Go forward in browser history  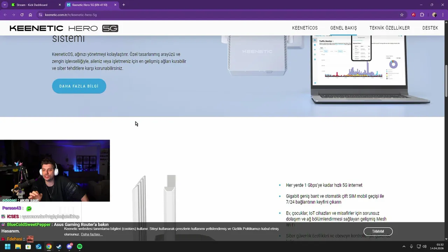point(13,15)
